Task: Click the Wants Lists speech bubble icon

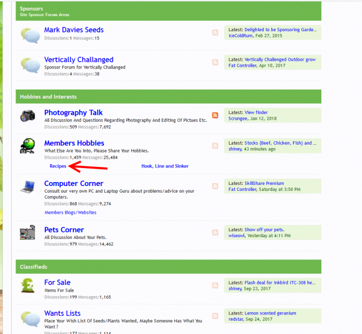Action: (x=29, y=317)
